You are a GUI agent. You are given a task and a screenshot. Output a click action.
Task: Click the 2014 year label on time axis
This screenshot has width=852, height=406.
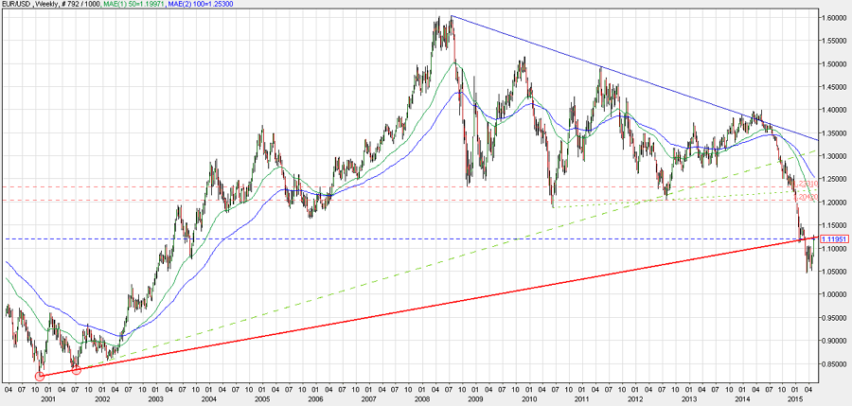click(741, 399)
